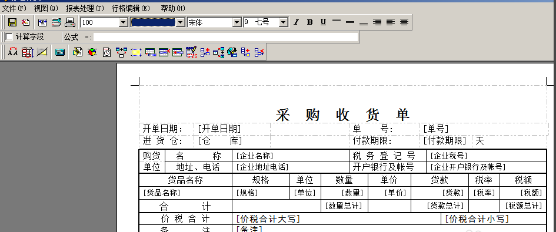Image resolution: width=556 pixels, height=232 pixels.
Task: Click the yellow dashed rectangle icon
Action: click(136, 52)
